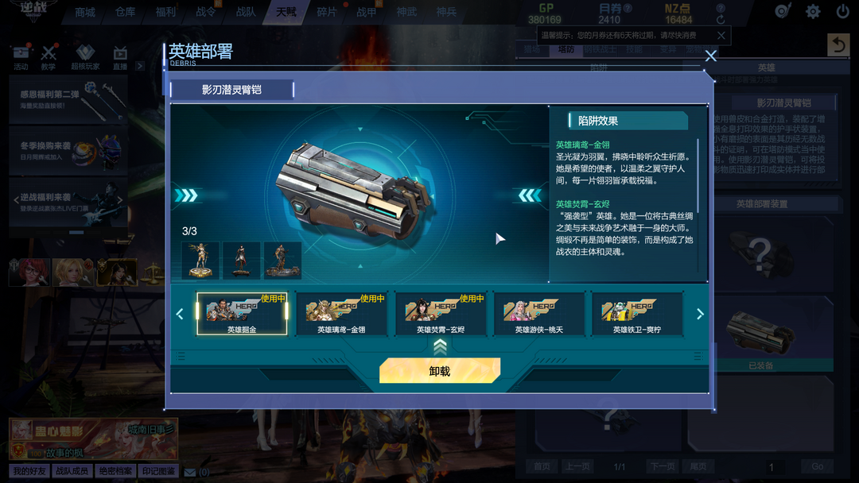The image size is (859, 483).
Task: Show previous heroes with left arrow
Action: pyautogui.click(x=180, y=314)
